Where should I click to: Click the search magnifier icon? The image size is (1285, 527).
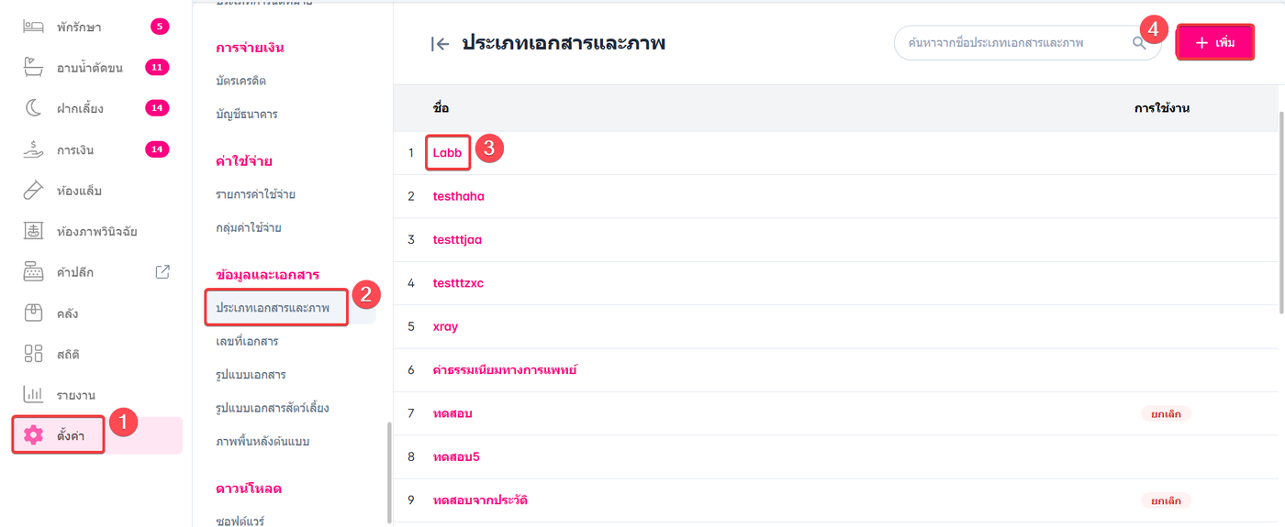(1139, 43)
